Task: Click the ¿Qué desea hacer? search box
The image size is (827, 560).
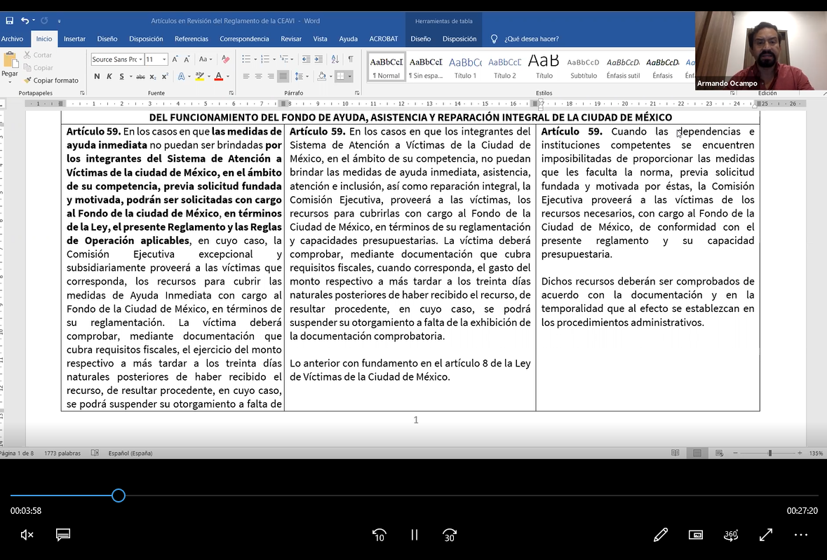Action: (531, 39)
